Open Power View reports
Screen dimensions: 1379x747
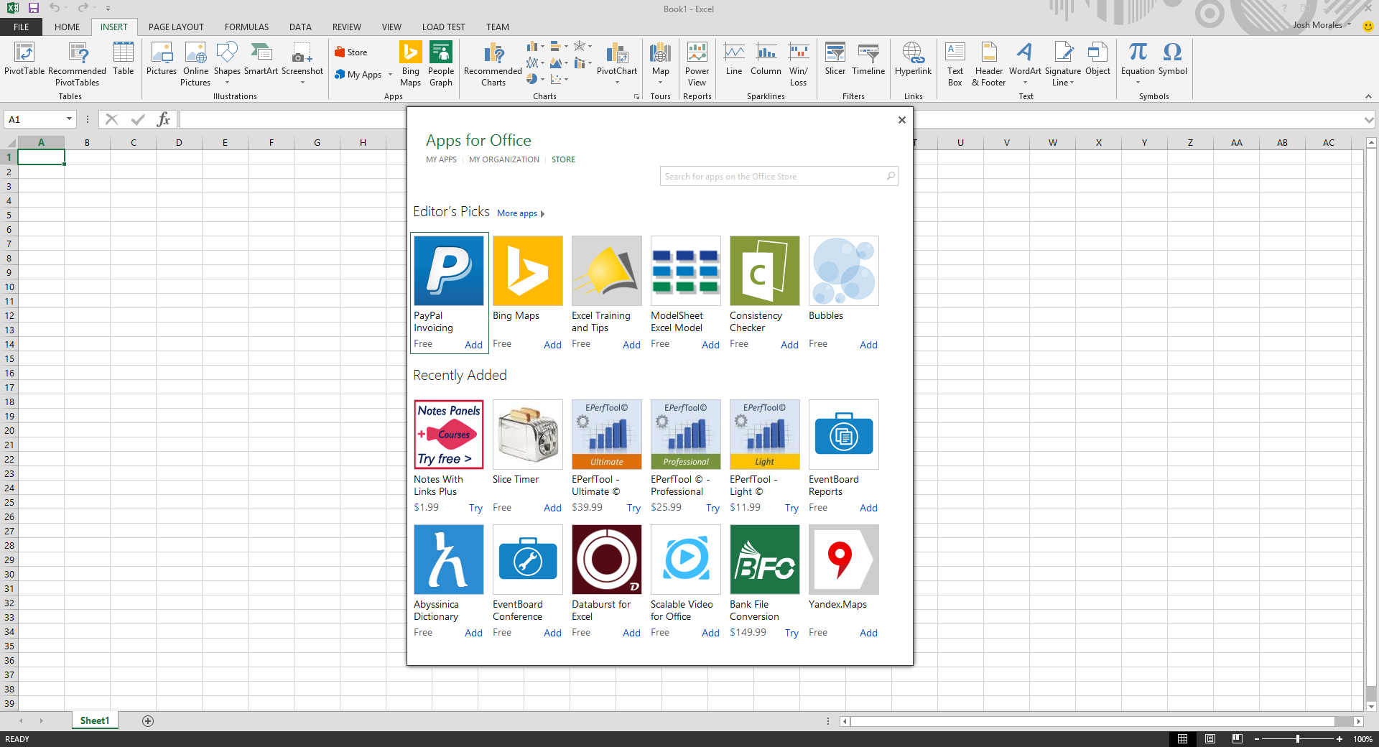pos(697,63)
